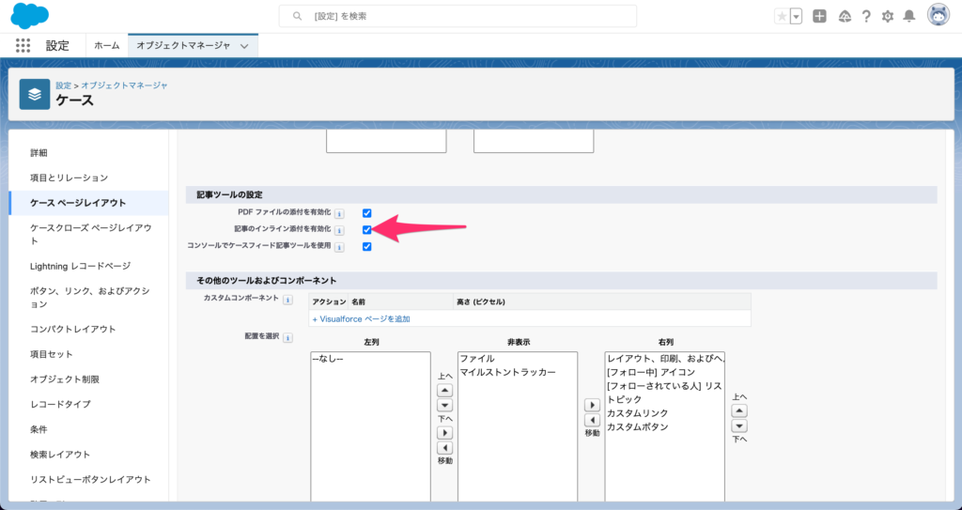Click the 左列 move-down arrow button
962x510 pixels.
click(444, 406)
